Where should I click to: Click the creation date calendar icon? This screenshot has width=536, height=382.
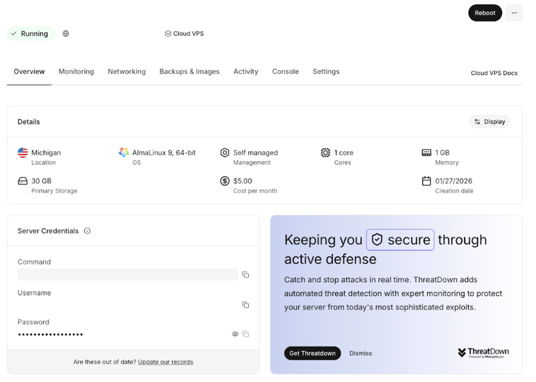coord(426,181)
